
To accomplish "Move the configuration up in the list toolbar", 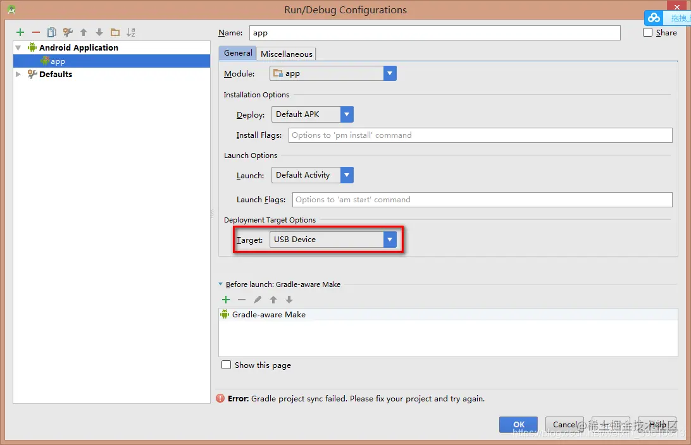I will click(x=84, y=32).
